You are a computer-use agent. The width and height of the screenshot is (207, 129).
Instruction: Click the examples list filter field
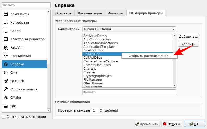click(x=129, y=92)
